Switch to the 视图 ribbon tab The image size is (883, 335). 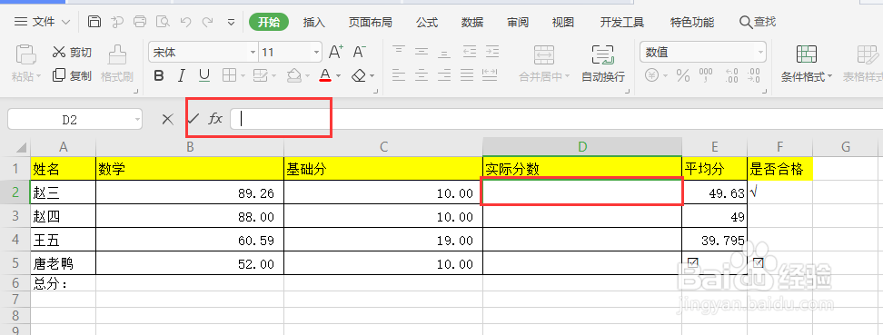pyautogui.click(x=562, y=23)
